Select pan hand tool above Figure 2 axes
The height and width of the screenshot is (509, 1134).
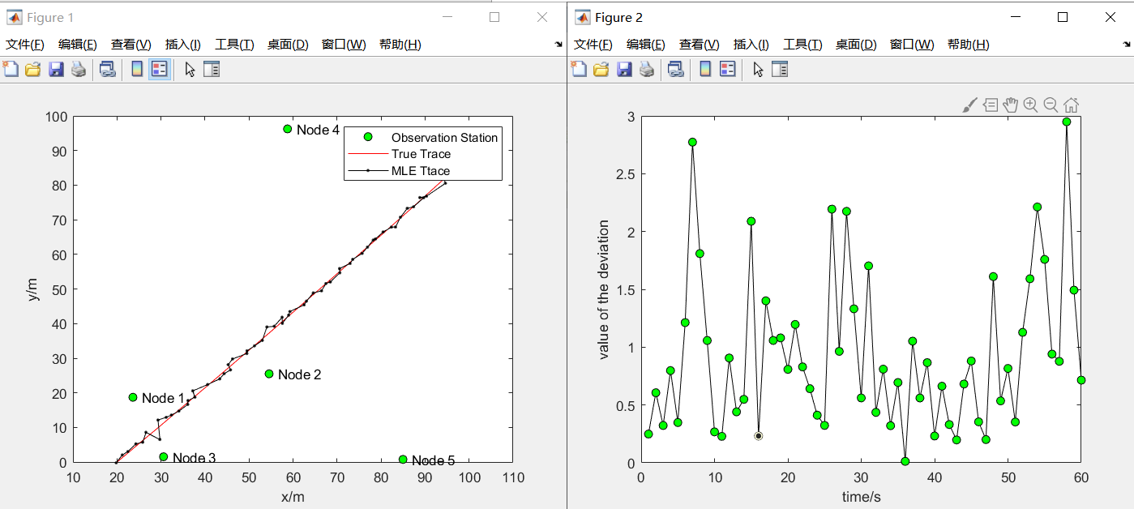point(1010,105)
